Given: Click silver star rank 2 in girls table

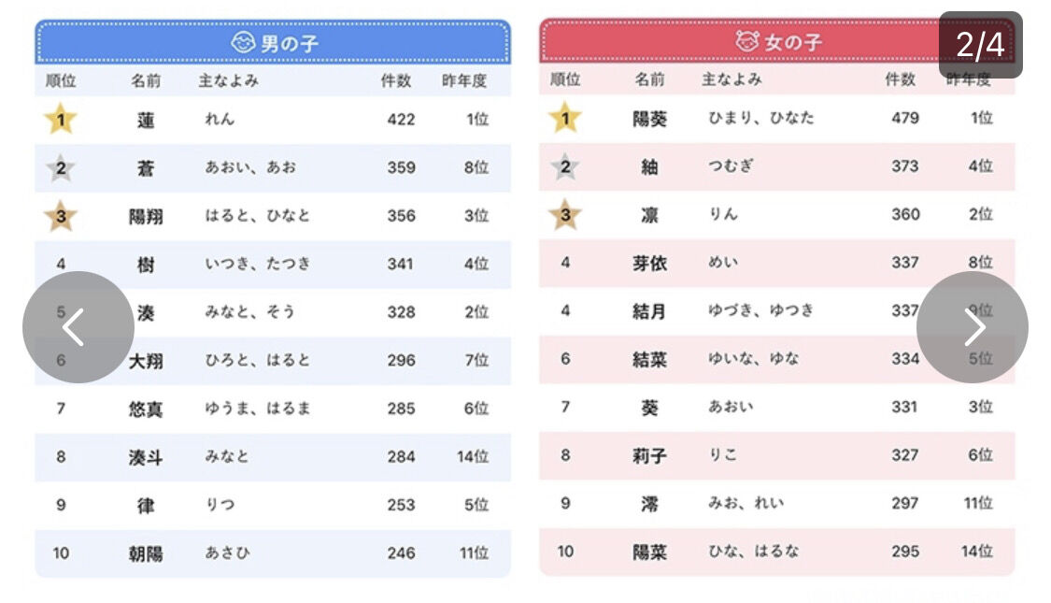Looking at the screenshot, I should coord(564,166).
